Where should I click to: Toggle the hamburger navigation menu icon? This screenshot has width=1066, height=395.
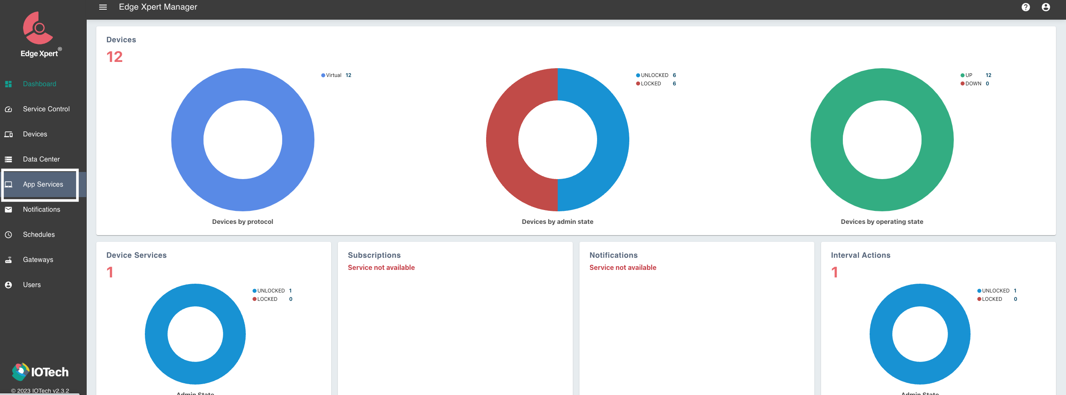[103, 7]
